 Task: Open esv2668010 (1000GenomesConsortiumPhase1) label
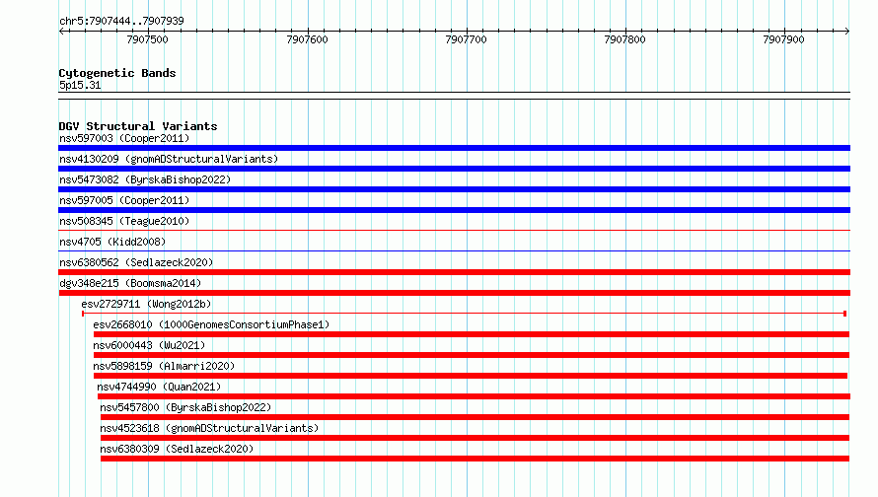(211, 324)
